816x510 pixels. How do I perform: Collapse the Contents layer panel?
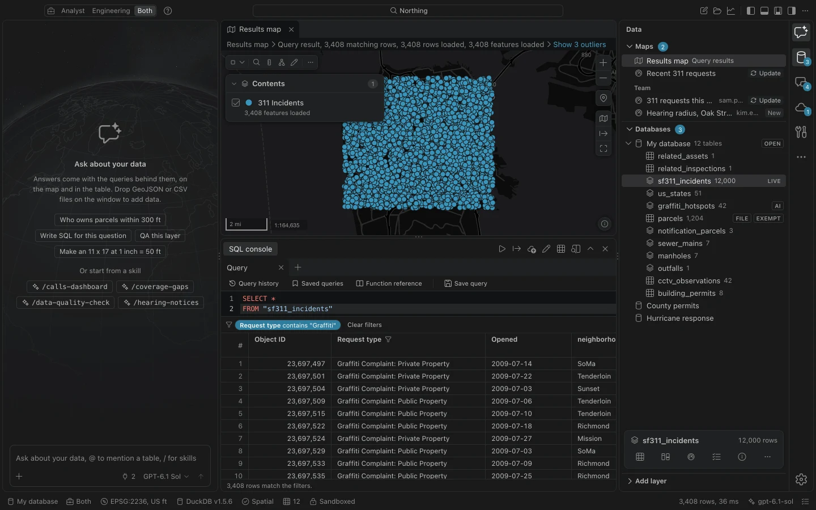[234, 83]
